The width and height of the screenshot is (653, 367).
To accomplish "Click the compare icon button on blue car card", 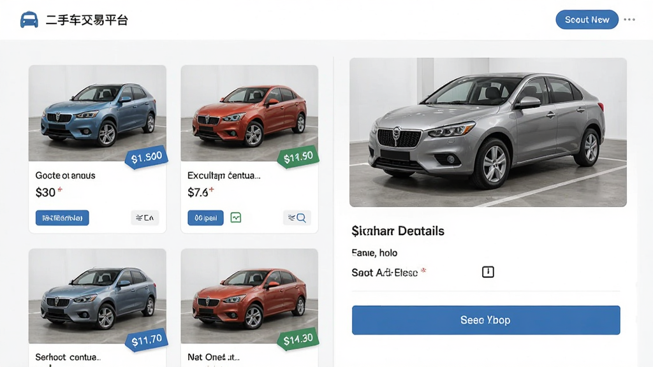I will (x=145, y=218).
